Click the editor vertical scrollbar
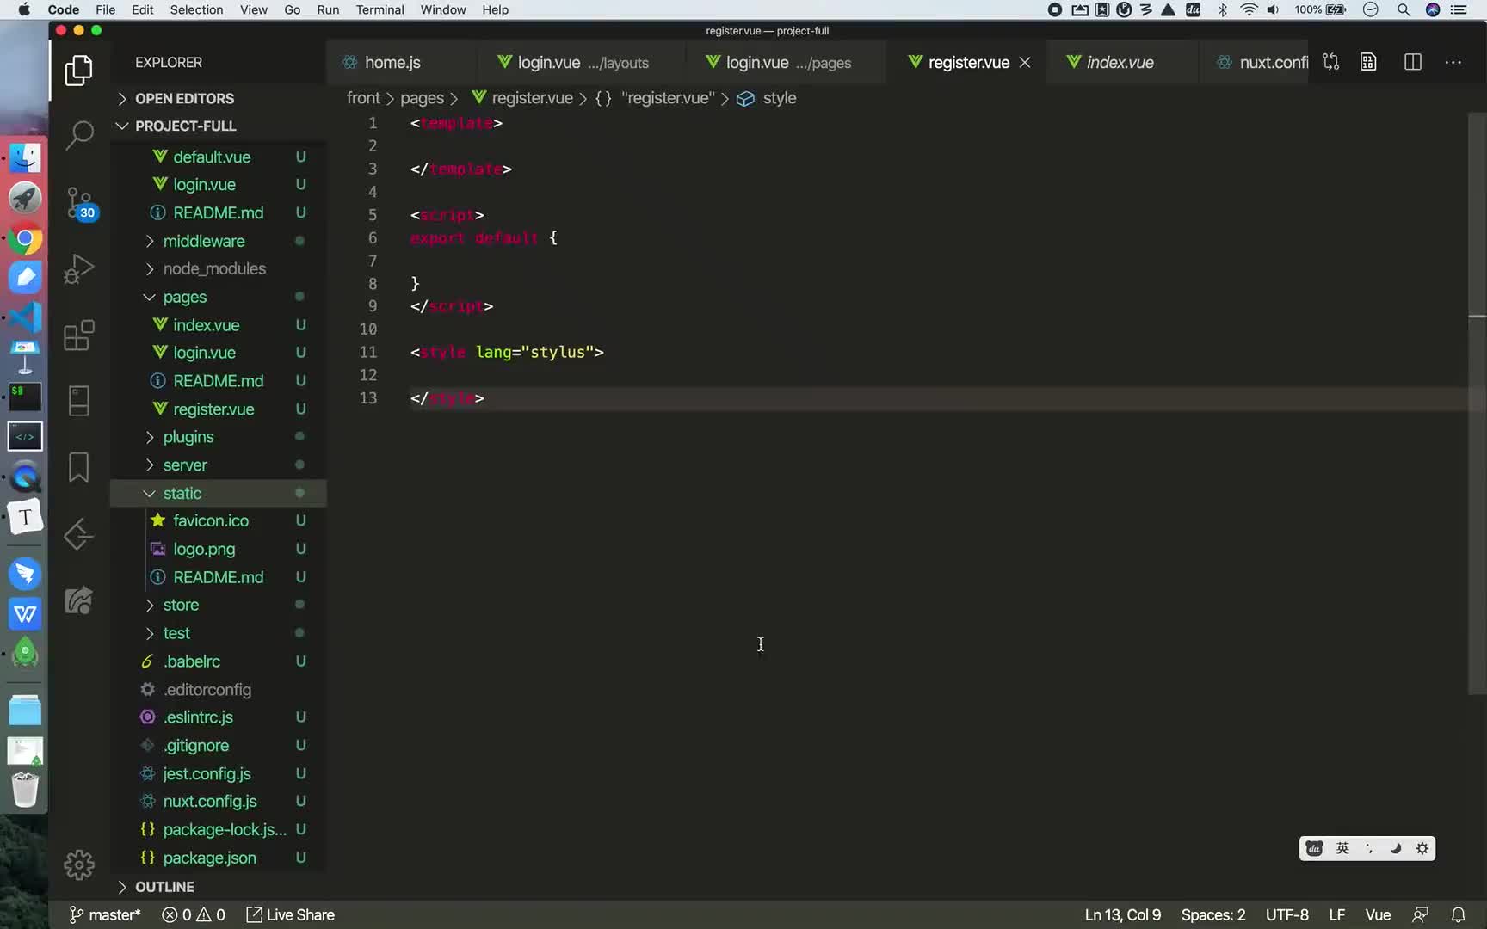 pos(1477,403)
